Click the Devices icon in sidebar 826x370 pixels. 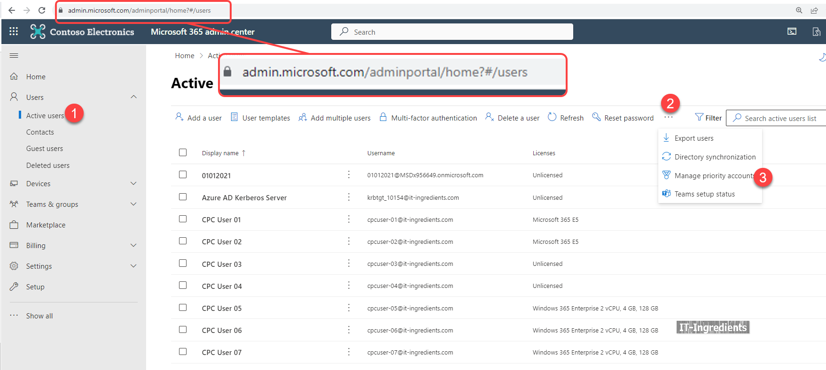pyautogui.click(x=14, y=183)
